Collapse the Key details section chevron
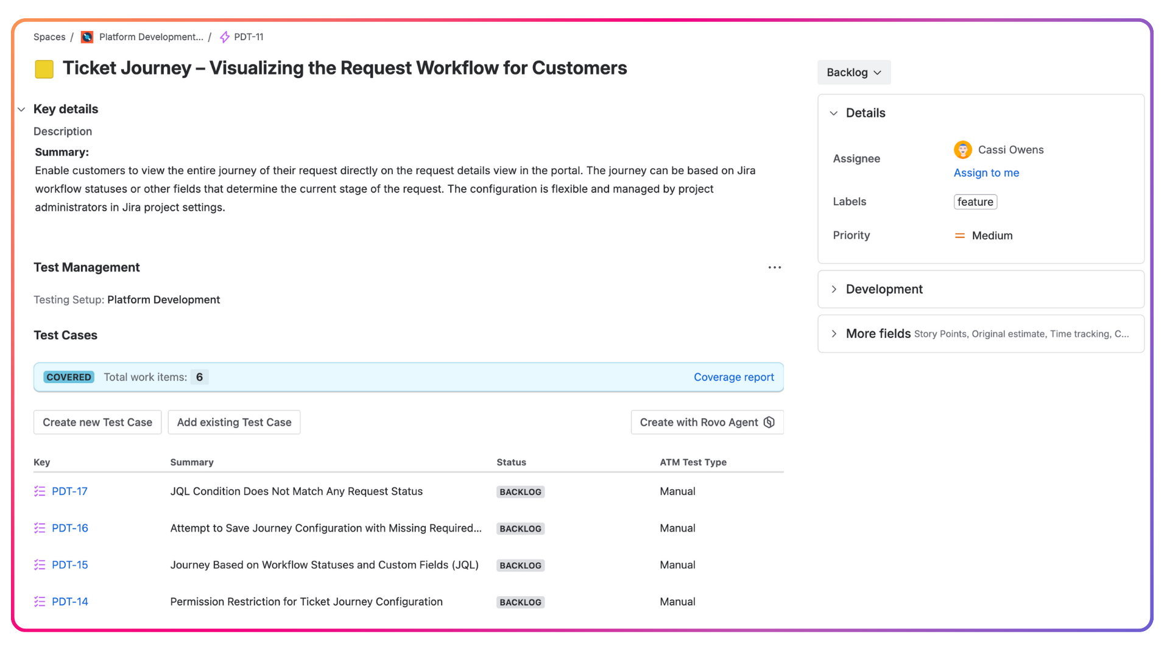1167x648 pixels. coord(21,110)
